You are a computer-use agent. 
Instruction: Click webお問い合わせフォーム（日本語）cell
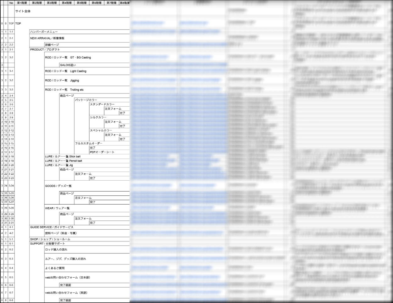coord(87,277)
